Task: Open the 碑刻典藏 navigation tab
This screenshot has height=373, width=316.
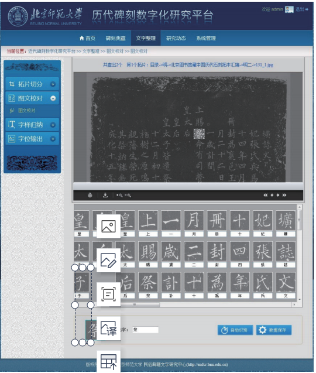Action: [x=115, y=38]
